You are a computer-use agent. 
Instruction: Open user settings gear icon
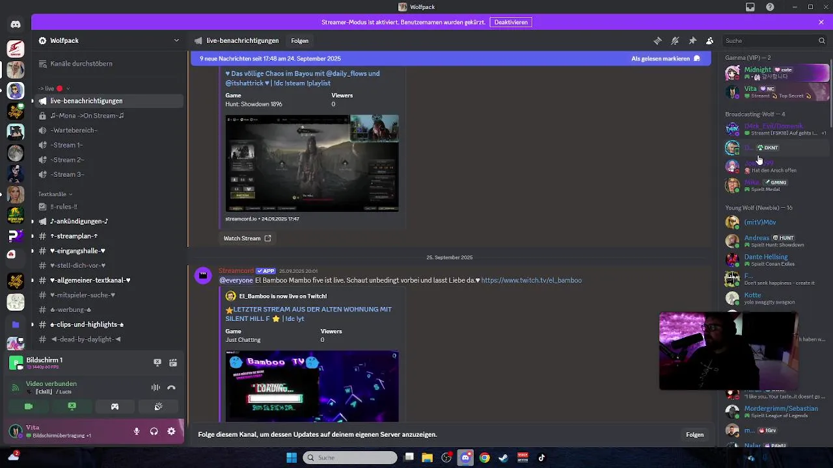(171, 431)
